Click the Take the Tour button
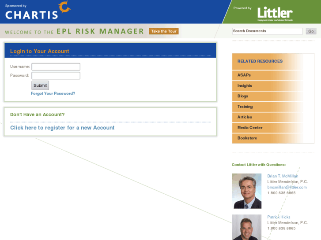 pos(164,31)
